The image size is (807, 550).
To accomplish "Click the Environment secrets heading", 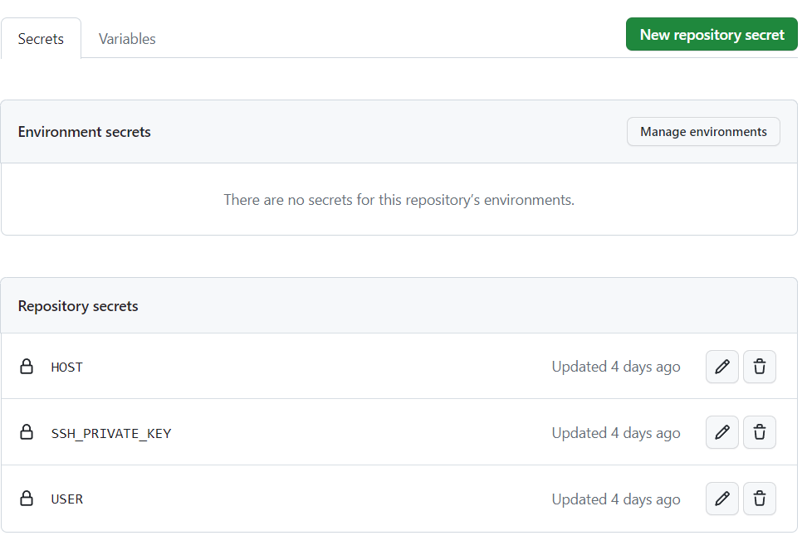I will 85,132.
